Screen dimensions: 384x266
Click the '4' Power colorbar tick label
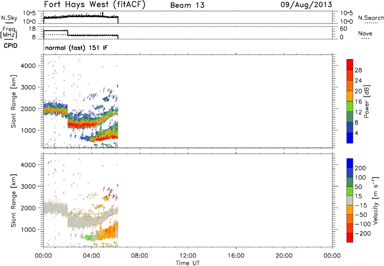coord(356,133)
